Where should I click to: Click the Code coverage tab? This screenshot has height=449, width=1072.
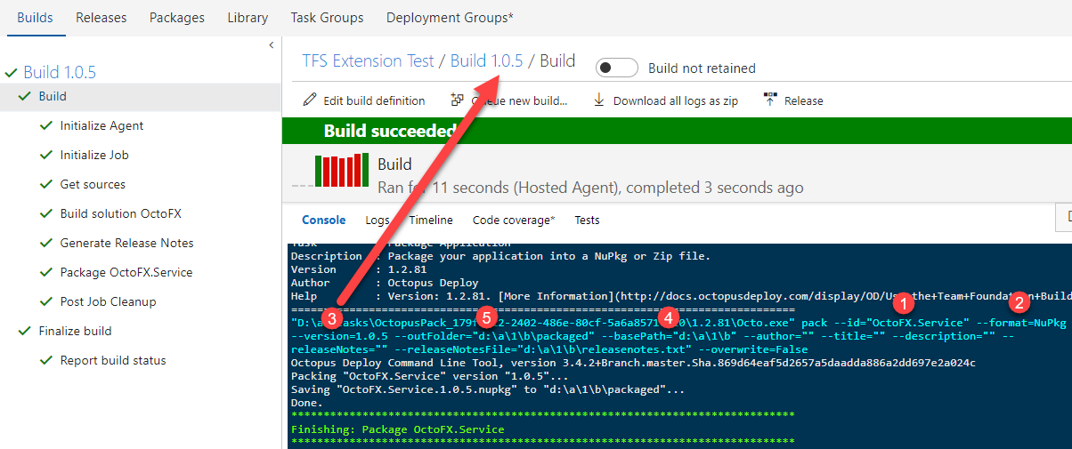click(x=513, y=220)
